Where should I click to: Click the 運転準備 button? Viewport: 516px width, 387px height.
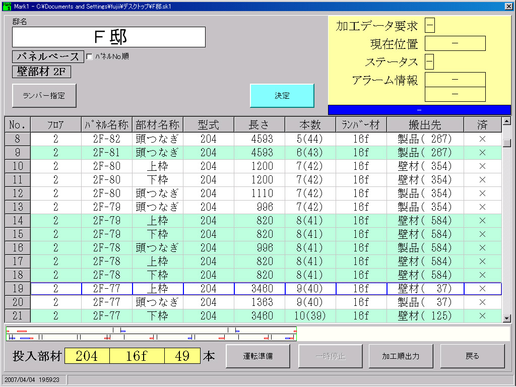click(258, 356)
